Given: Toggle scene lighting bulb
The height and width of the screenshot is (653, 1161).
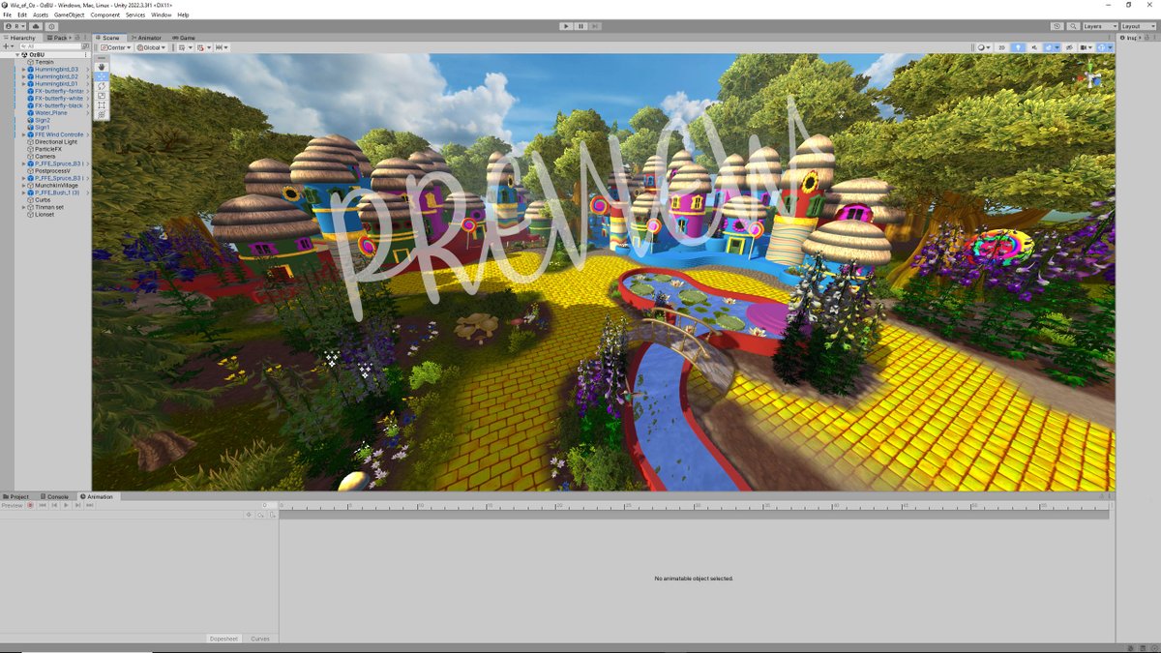Looking at the screenshot, I should pos(1018,47).
